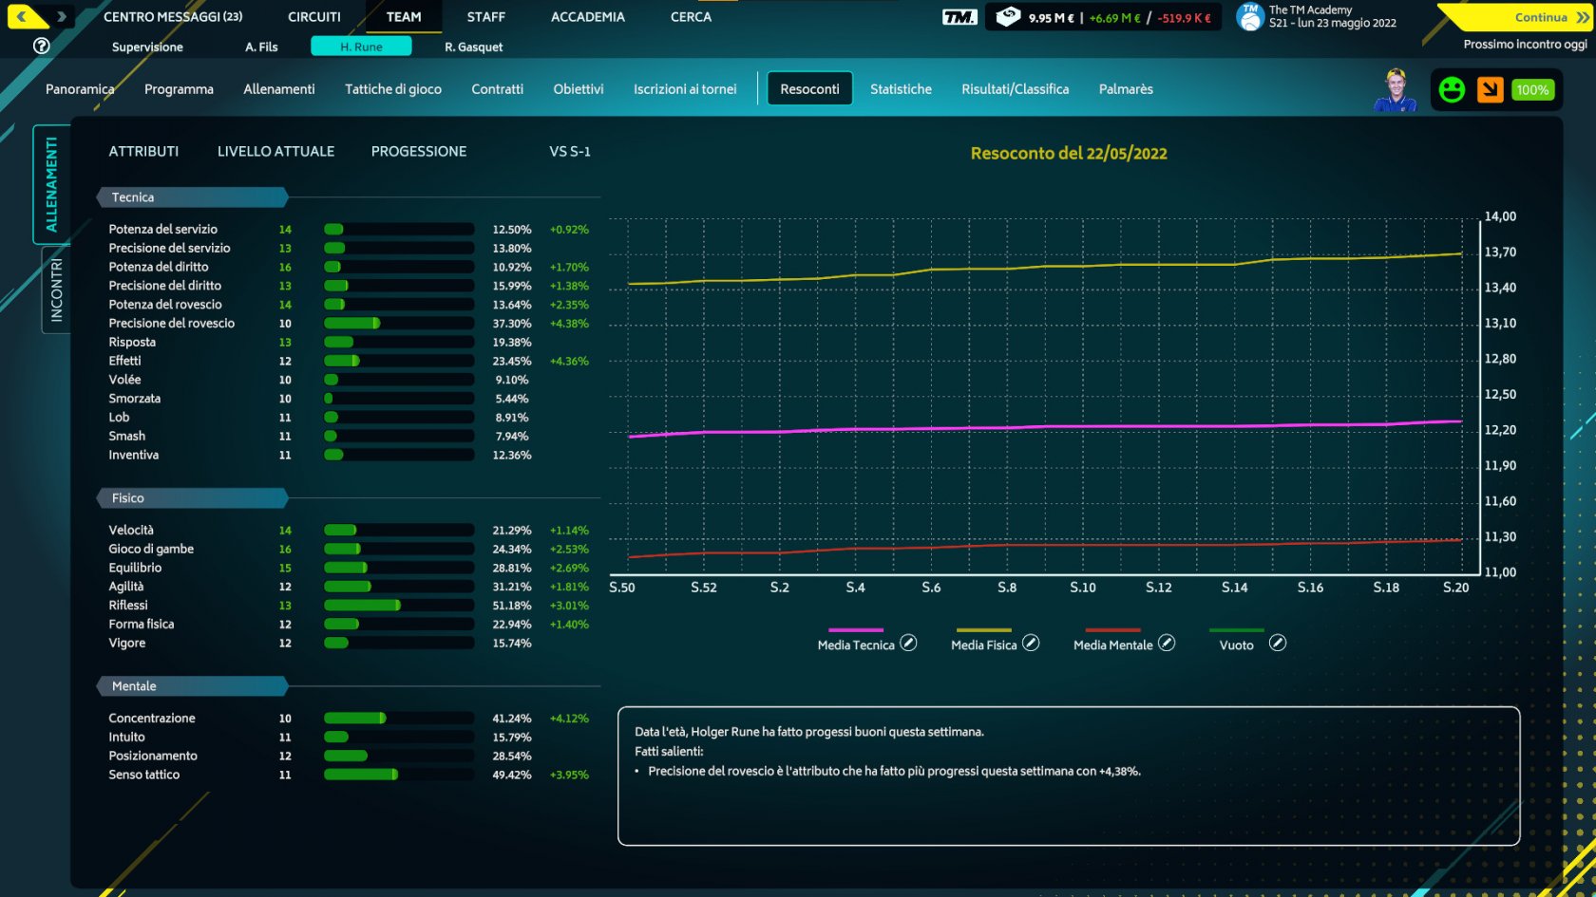Image resolution: width=1596 pixels, height=897 pixels.
Task: Select player H. Rune
Action: tap(361, 47)
